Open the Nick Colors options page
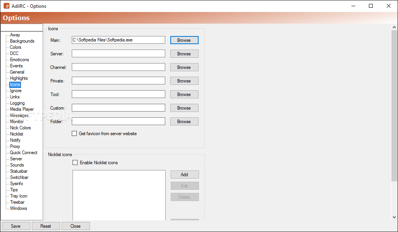398x232 pixels. point(20,128)
